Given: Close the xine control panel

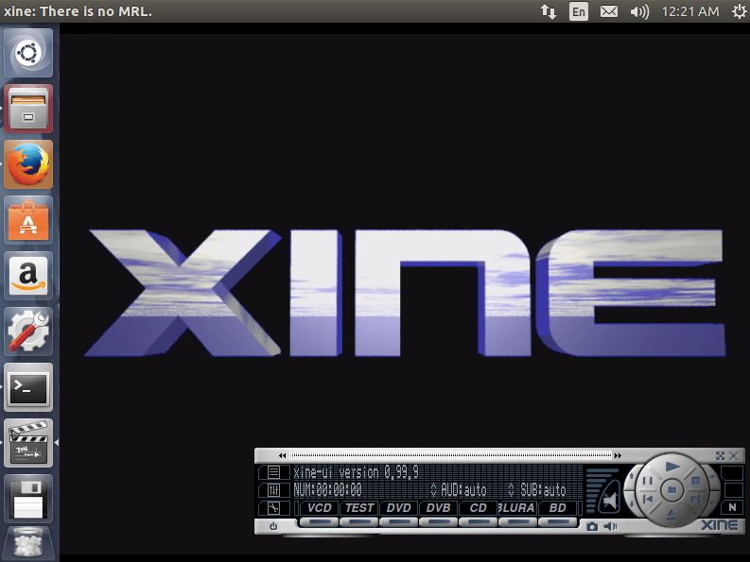Looking at the screenshot, I should point(734,456).
